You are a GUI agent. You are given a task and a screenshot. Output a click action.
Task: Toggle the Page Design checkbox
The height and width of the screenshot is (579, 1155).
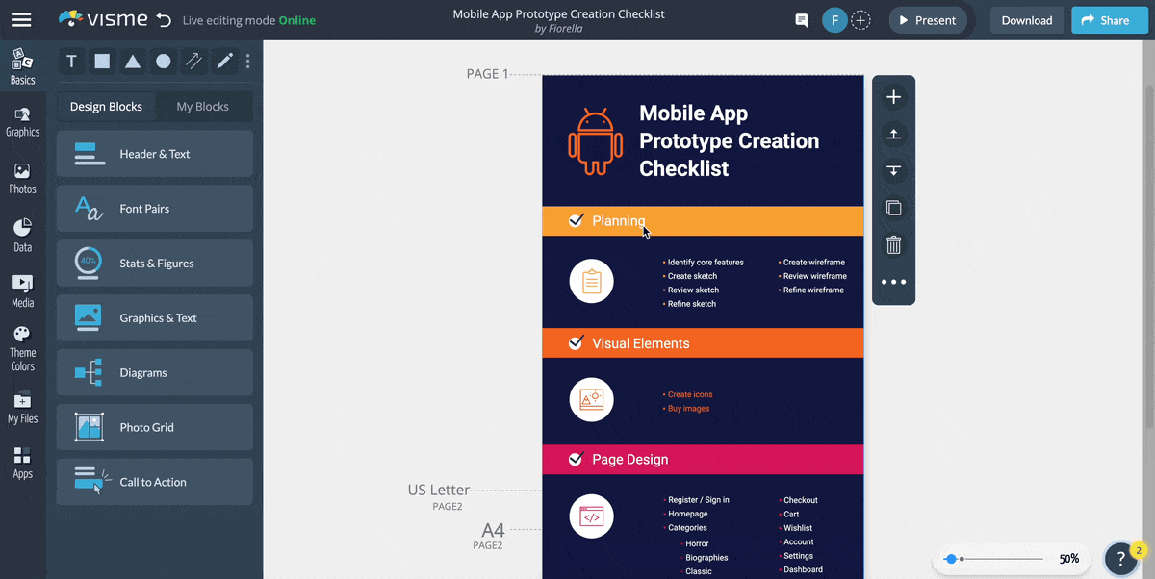point(576,460)
